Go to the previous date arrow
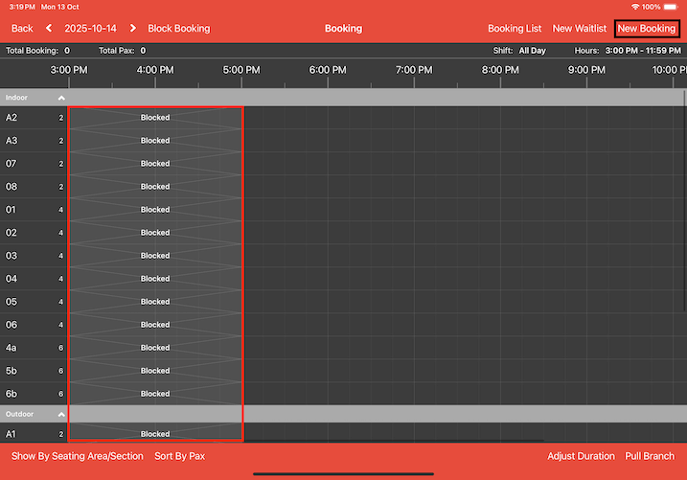Viewport: 687px width, 480px height. (49, 28)
